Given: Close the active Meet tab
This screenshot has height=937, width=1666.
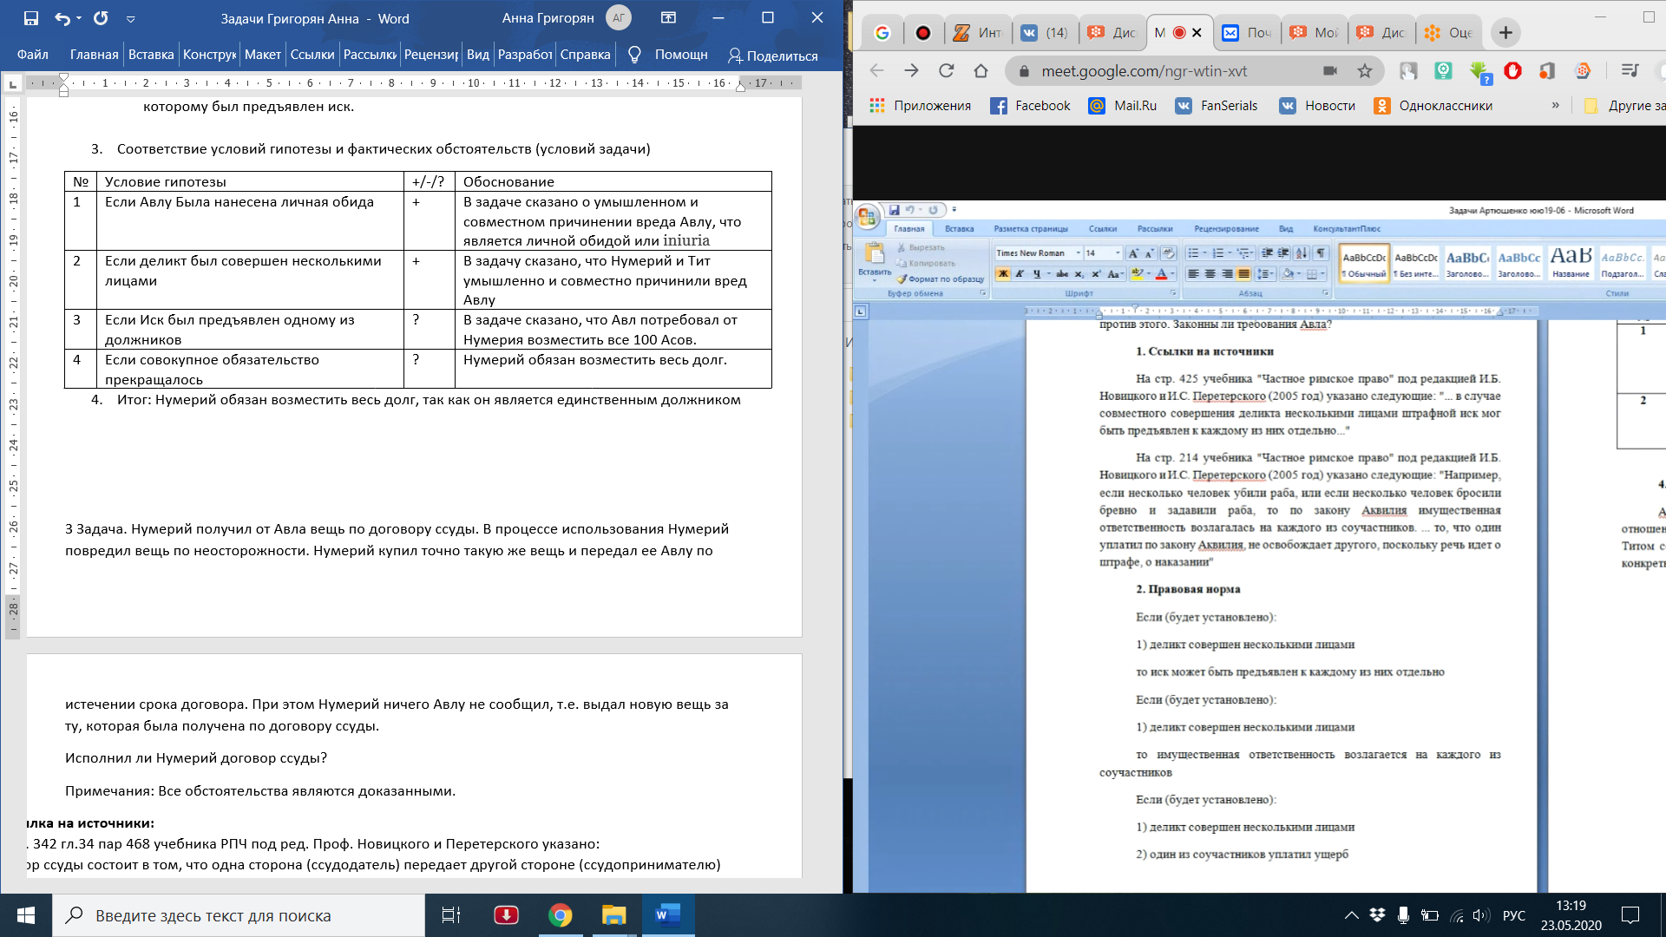Looking at the screenshot, I should click(x=1197, y=32).
